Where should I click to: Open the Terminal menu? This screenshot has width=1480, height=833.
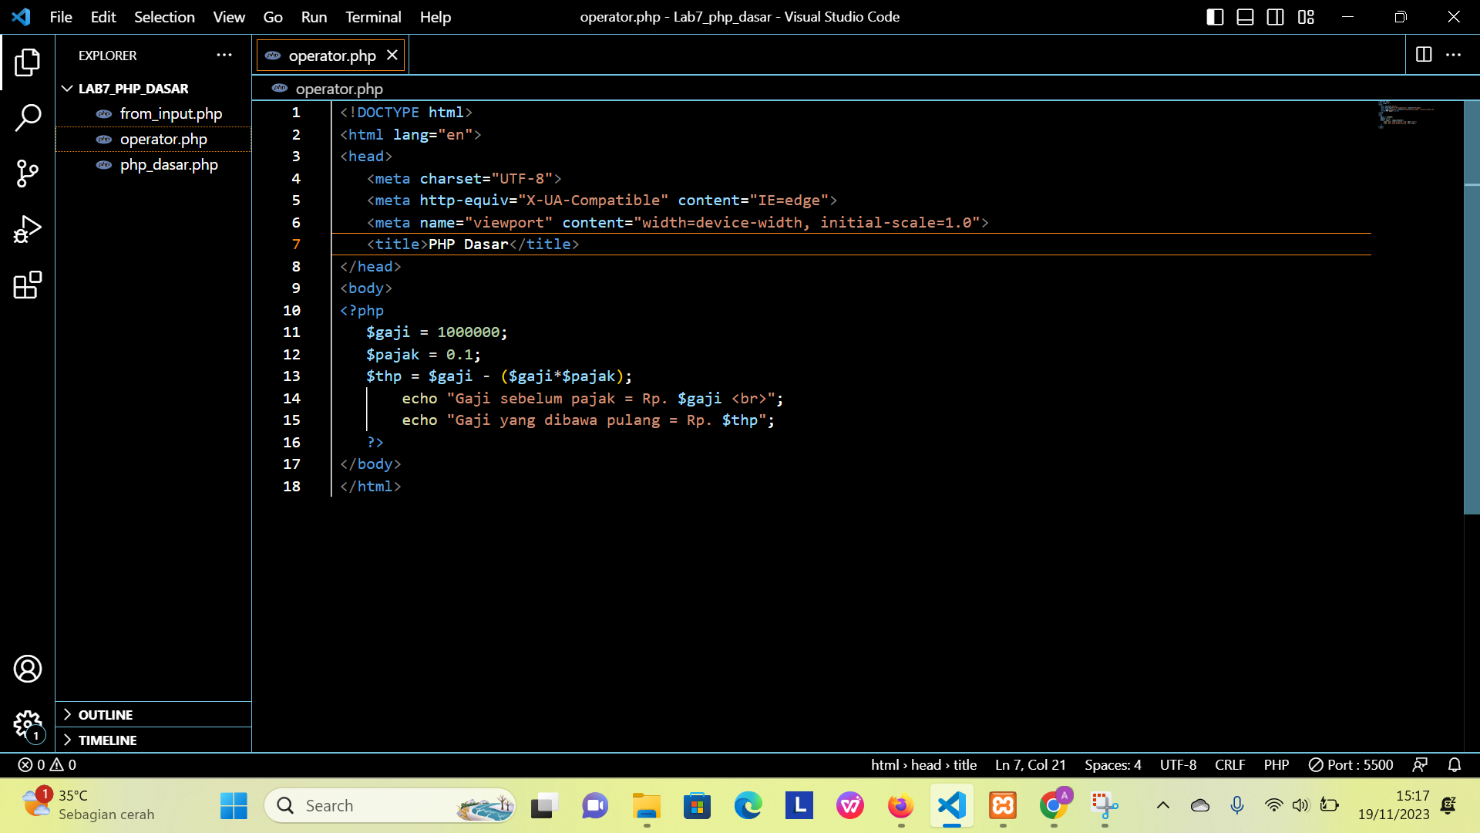[x=373, y=17]
